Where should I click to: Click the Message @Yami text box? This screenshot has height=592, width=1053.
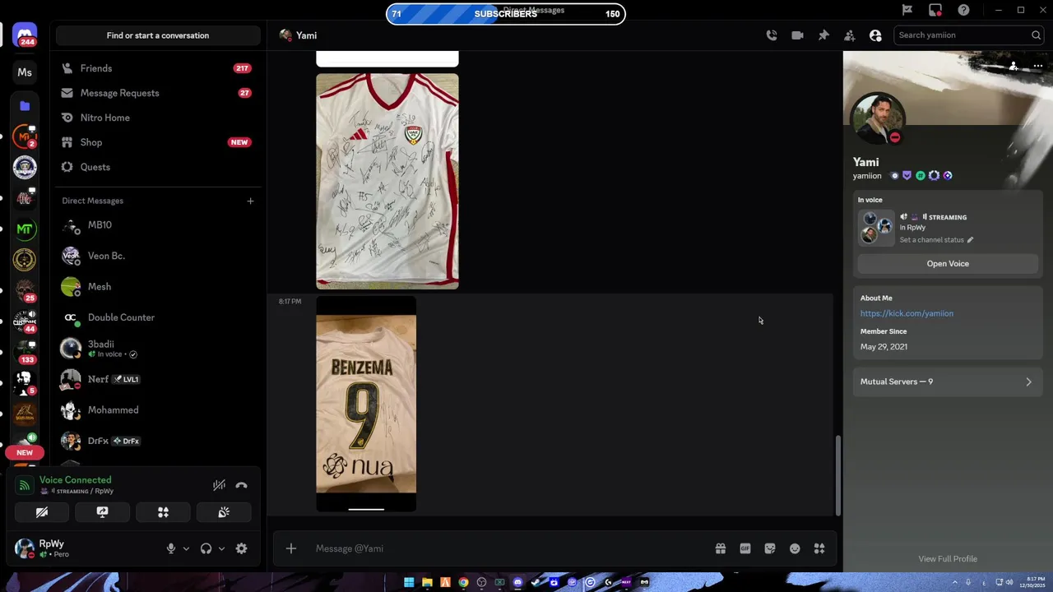click(510, 548)
